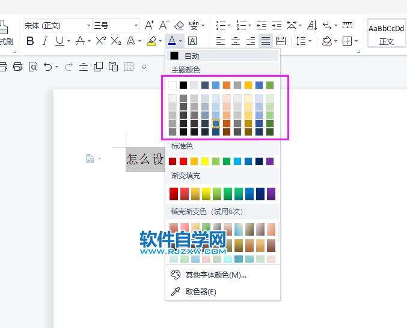Increase indent icon
Viewport: 407px width, 328px height.
coord(277,25)
